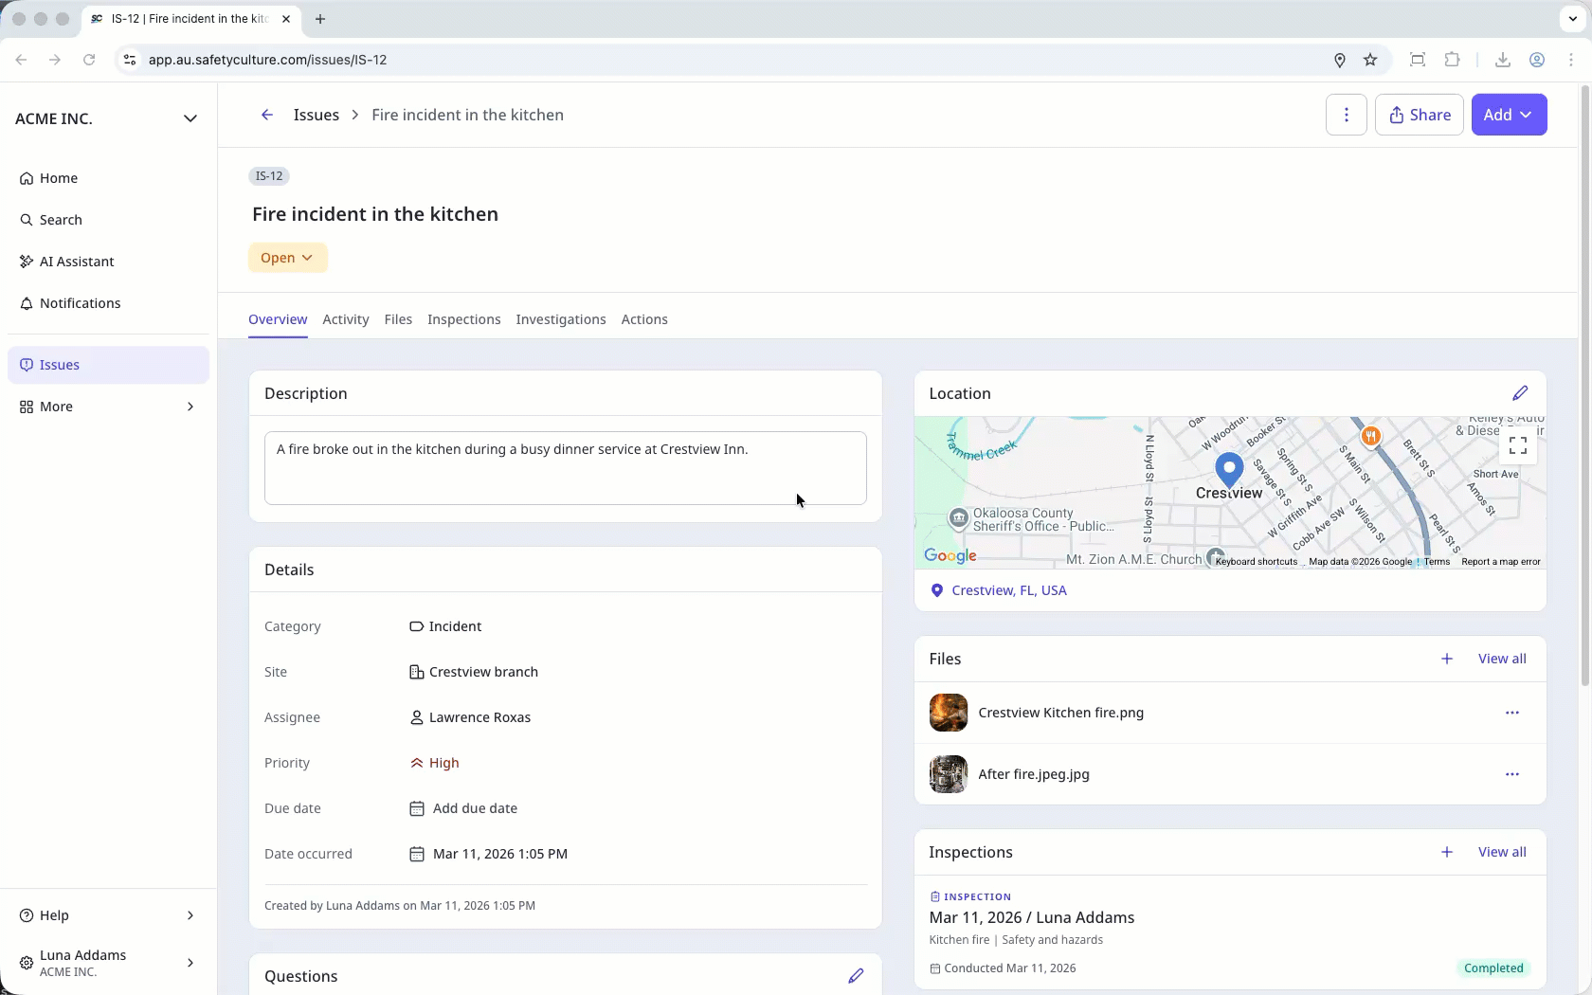Click the location permission icon in address bar
The height and width of the screenshot is (995, 1592).
pyautogui.click(x=1340, y=60)
